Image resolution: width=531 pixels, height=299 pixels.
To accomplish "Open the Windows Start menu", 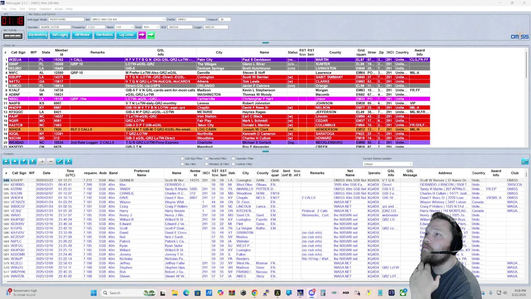I will (x=94, y=293).
